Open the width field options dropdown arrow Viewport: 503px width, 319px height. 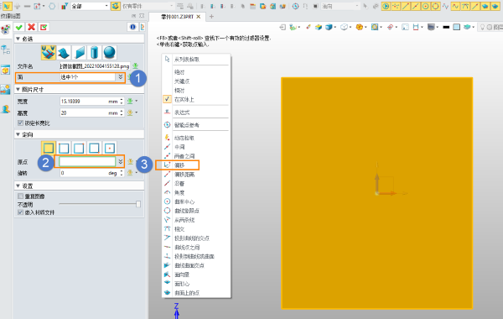coord(137,102)
